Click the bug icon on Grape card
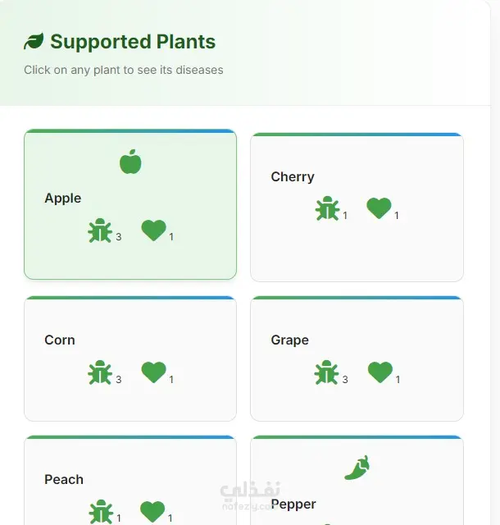Screen dimensions: 500x525 326,372
